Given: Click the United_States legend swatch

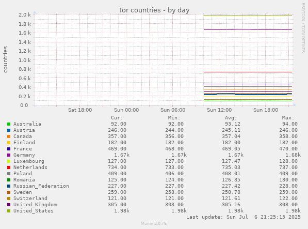Looking at the screenshot, I should (x=9, y=211).
